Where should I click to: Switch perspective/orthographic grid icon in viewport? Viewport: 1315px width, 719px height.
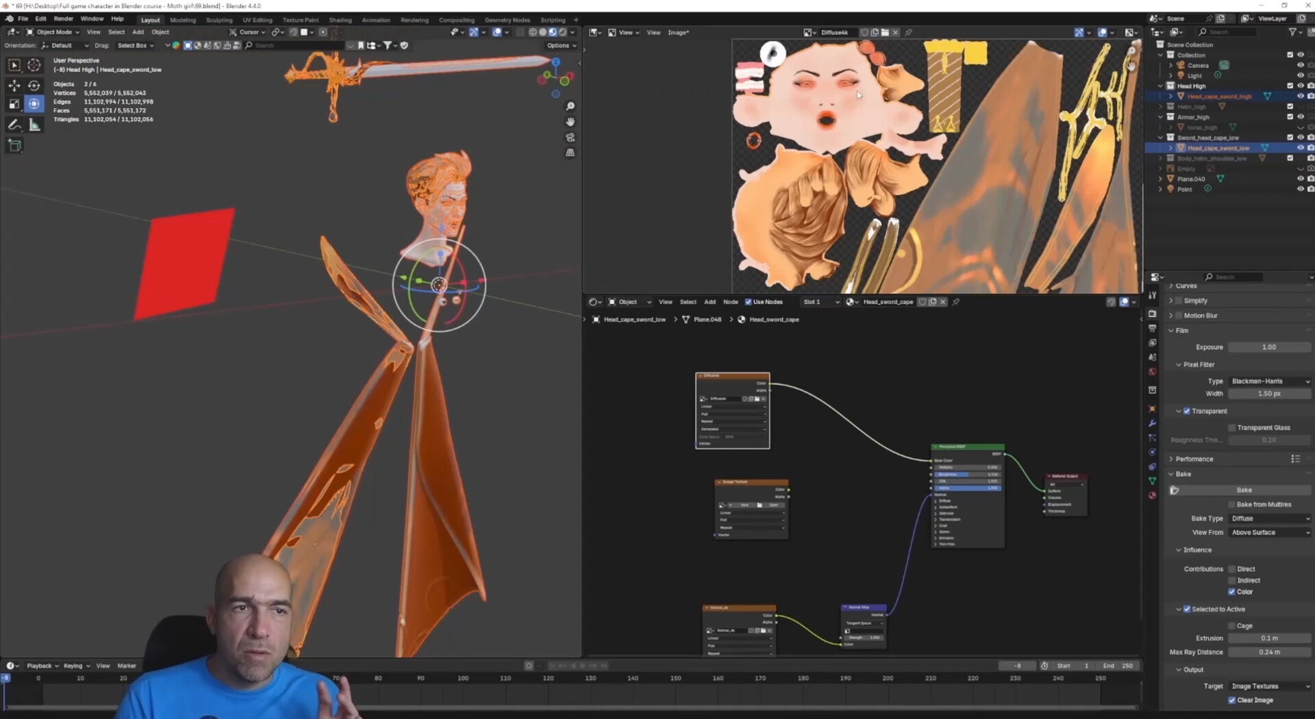[570, 153]
